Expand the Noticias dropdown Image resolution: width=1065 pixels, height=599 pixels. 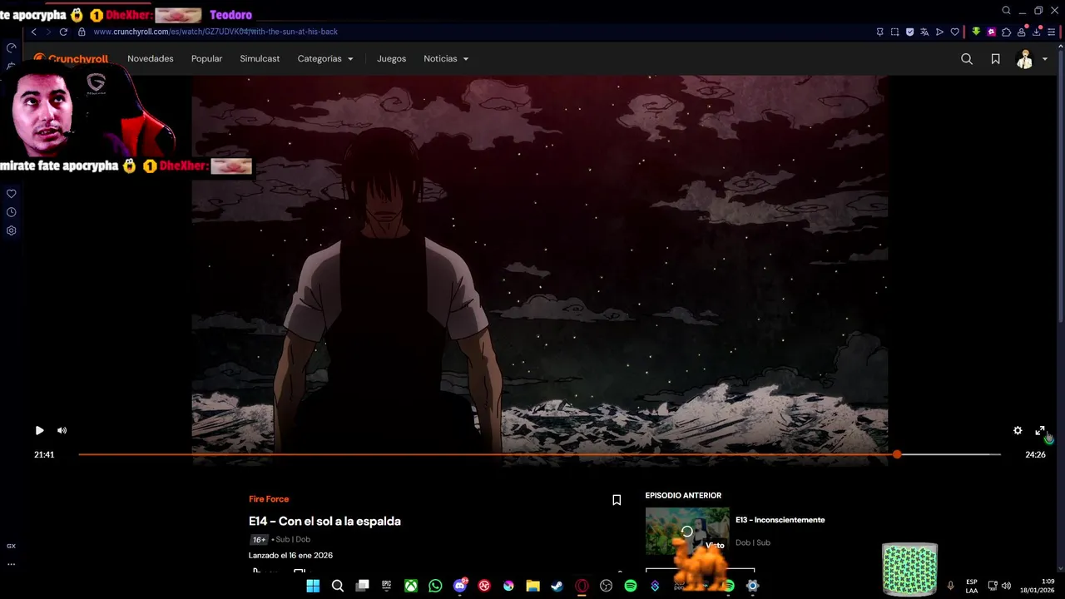(446, 59)
